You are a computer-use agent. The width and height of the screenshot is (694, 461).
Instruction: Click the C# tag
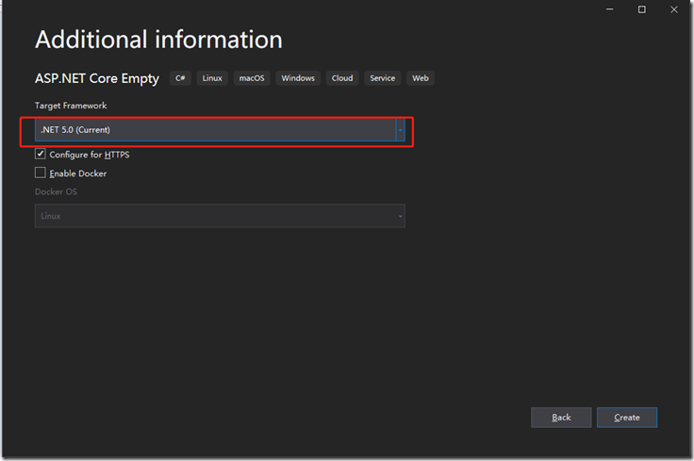(x=180, y=78)
